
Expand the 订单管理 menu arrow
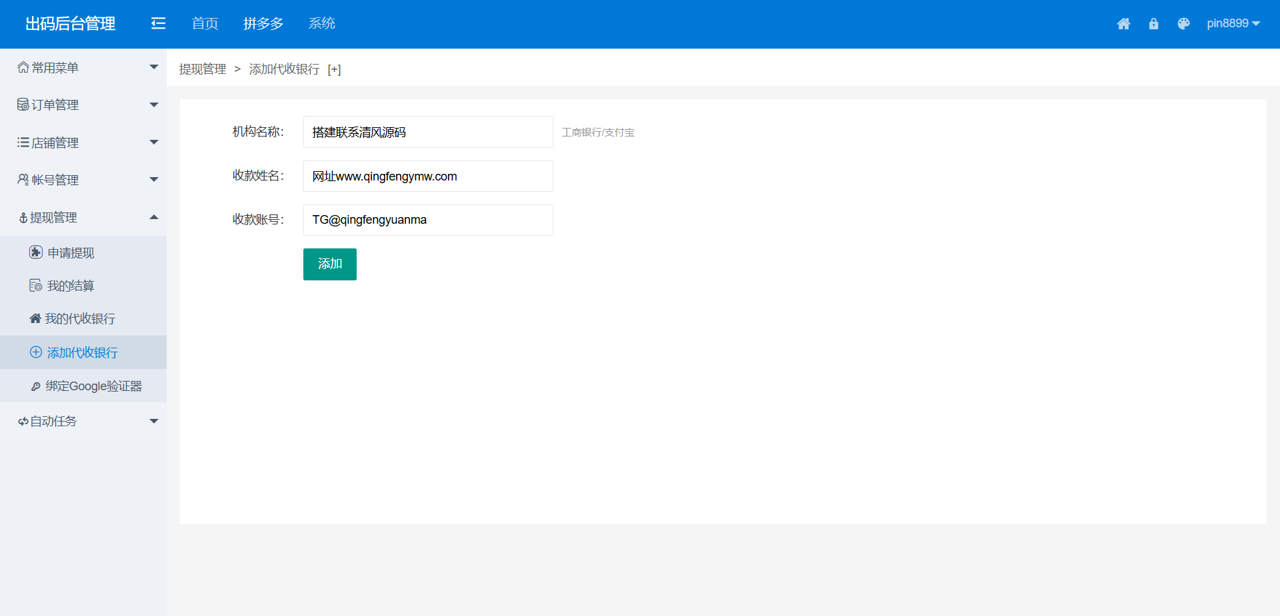(x=154, y=105)
